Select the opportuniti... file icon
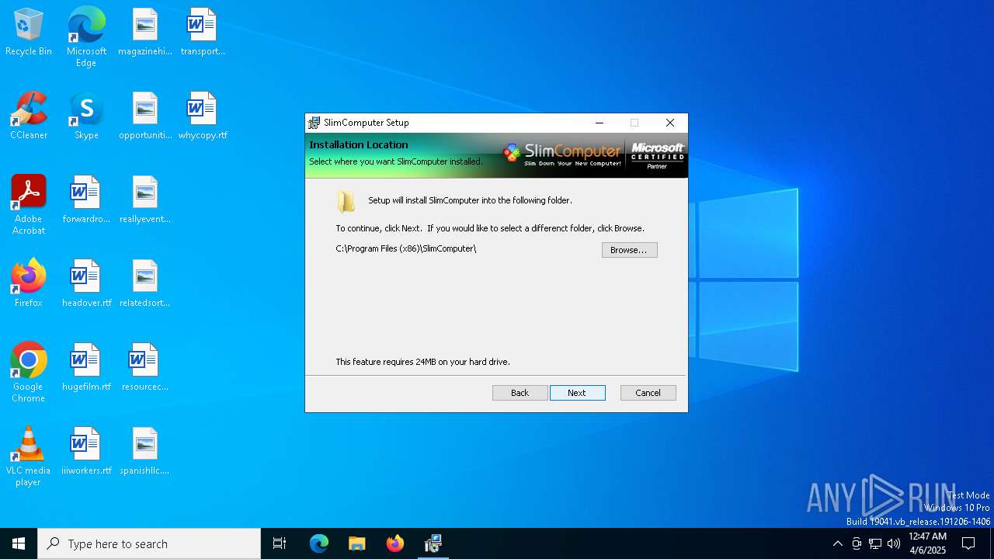This screenshot has height=559, width=994. [x=145, y=116]
